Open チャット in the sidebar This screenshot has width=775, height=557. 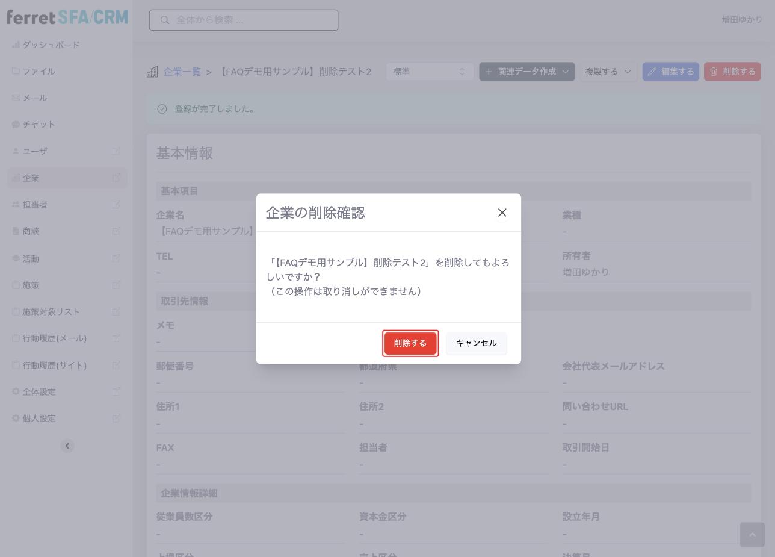39,124
